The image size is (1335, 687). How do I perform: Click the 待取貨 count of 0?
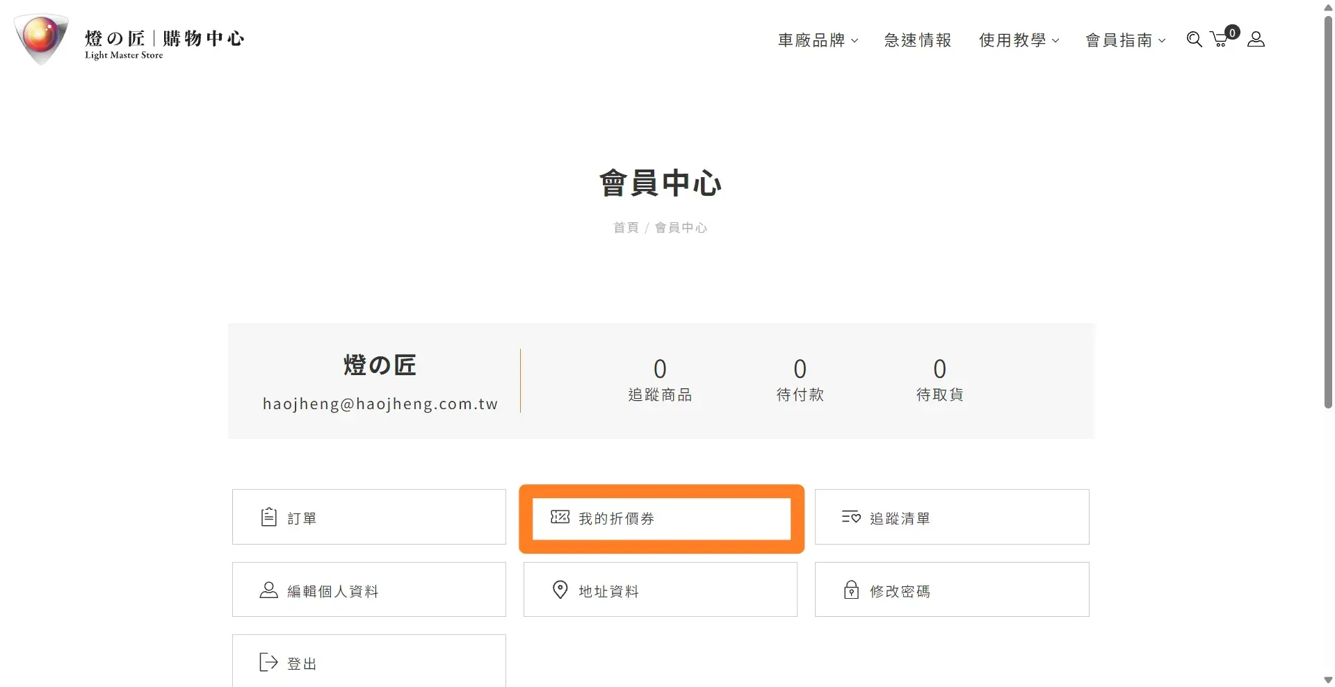tap(939, 368)
